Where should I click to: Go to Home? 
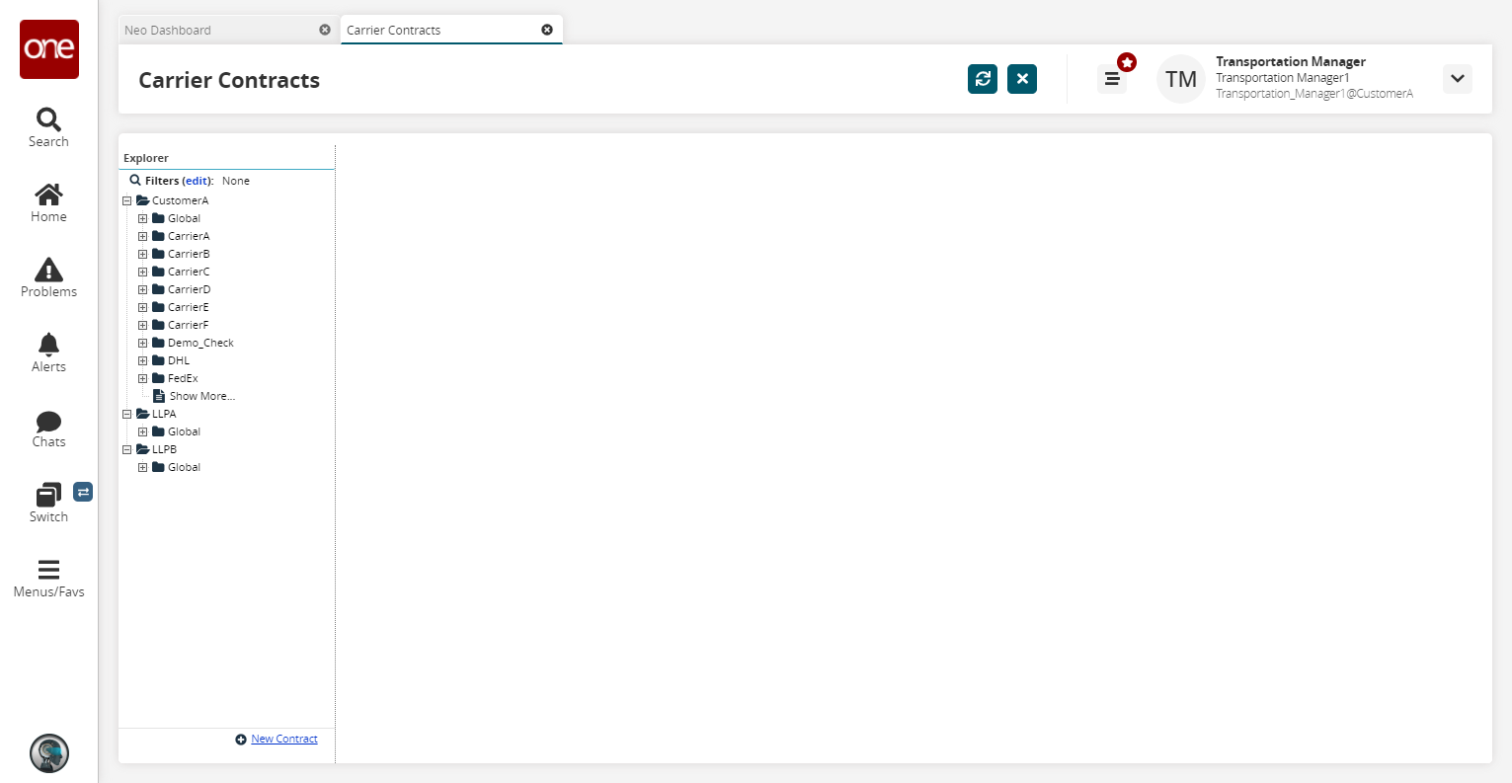[x=48, y=203]
